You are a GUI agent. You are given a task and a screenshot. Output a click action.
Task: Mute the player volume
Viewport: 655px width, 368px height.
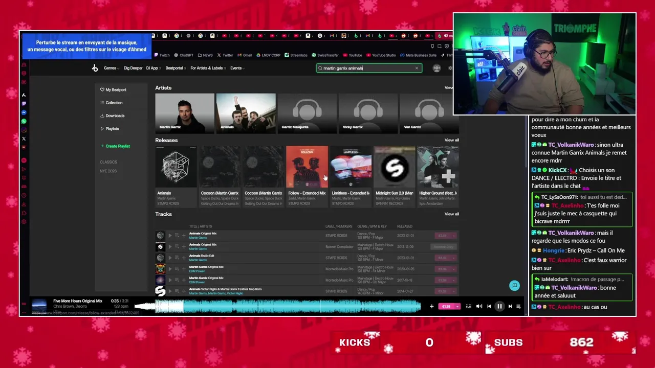point(479,306)
